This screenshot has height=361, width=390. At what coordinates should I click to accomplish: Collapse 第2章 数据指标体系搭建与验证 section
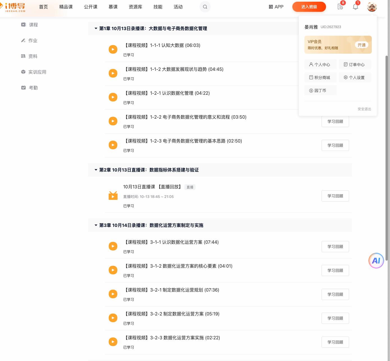click(x=96, y=170)
